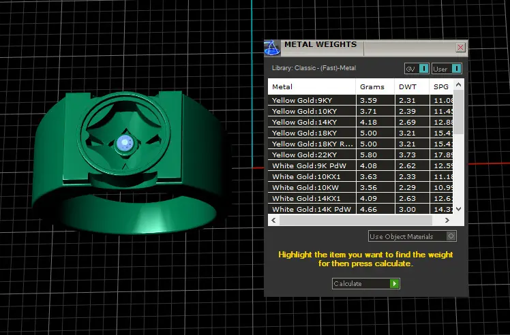Click the 2.31 DWT value

[407, 100]
